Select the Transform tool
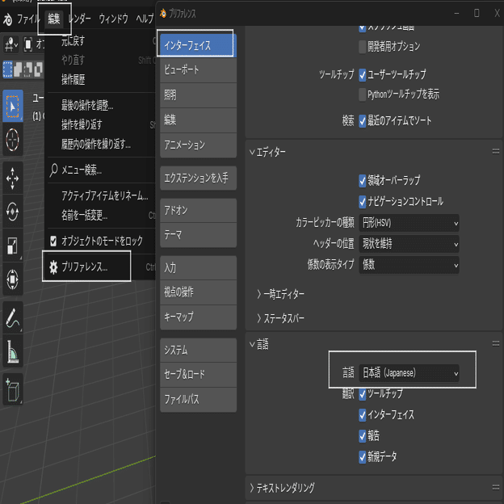The image size is (504, 504). 13,279
